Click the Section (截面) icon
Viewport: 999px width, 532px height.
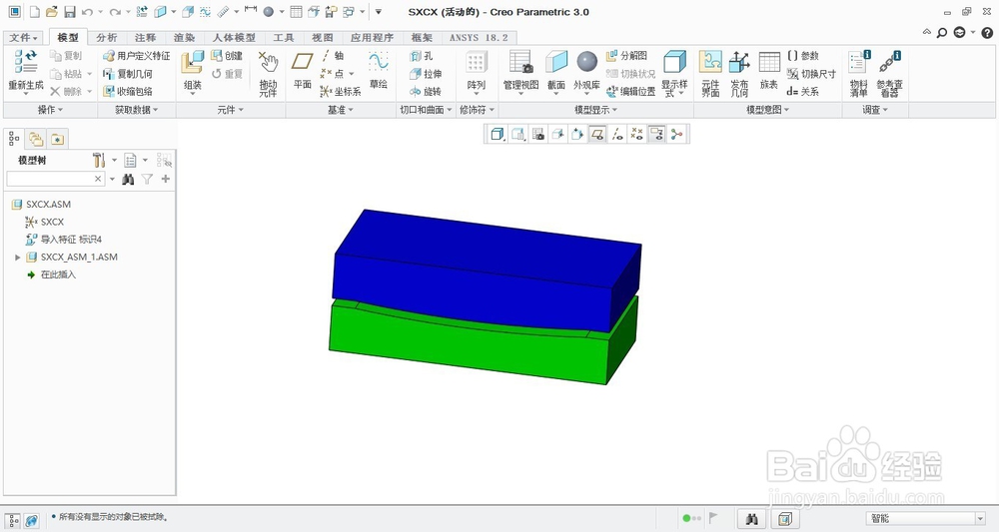pyautogui.click(x=556, y=62)
